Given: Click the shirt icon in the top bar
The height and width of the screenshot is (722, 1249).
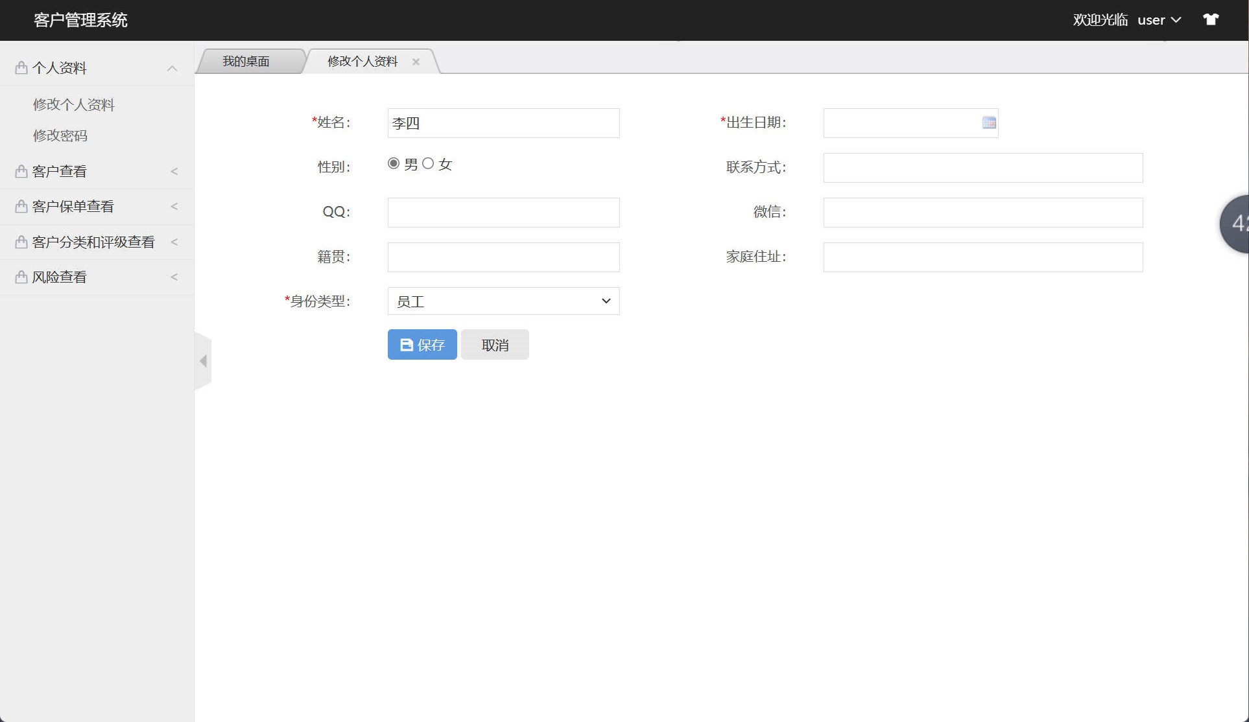Looking at the screenshot, I should click(x=1211, y=19).
